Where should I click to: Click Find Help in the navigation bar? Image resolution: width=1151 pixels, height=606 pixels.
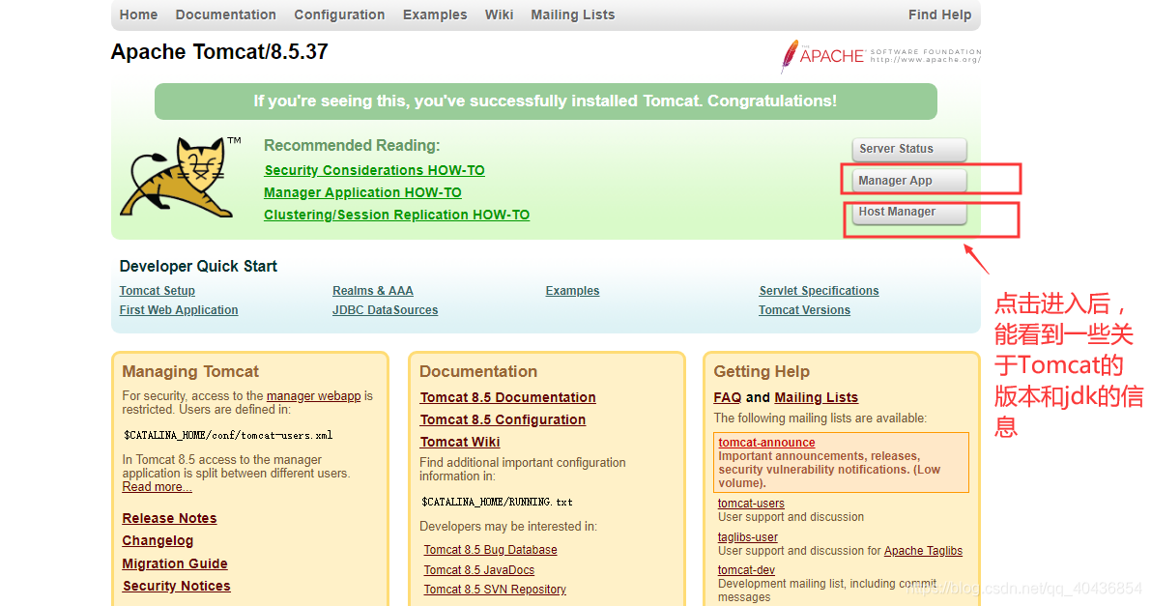coord(939,14)
